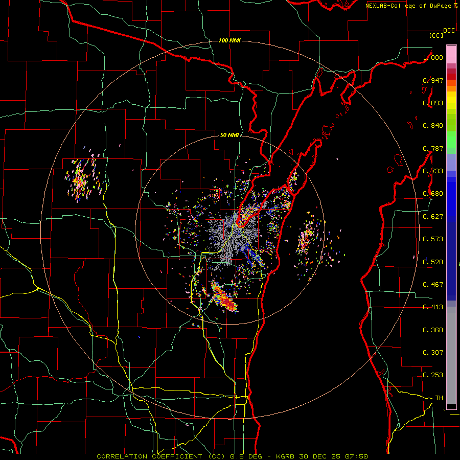Select the 0.947 color scale value
The width and height of the screenshot is (460, 460).
point(433,80)
